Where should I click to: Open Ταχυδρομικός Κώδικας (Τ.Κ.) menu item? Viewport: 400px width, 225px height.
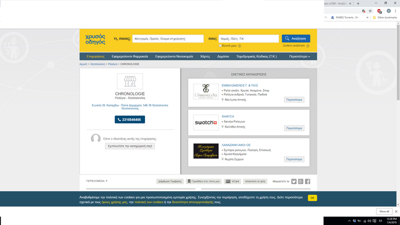[256, 56]
